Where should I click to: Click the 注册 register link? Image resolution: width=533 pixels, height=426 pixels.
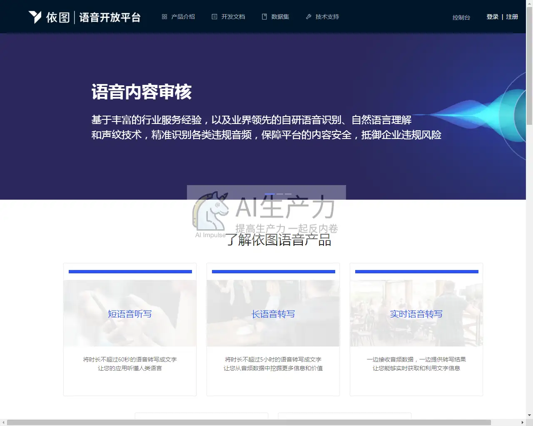pyautogui.click(x=512, y=17)
